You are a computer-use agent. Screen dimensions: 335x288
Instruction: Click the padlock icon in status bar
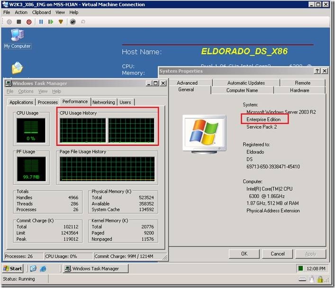tap(320, 279)
